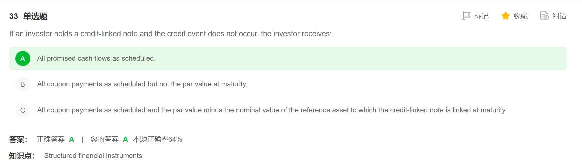This screenshot has width=582, height=162.
Task: Click the flag icon to mark question
Action: 466,16
